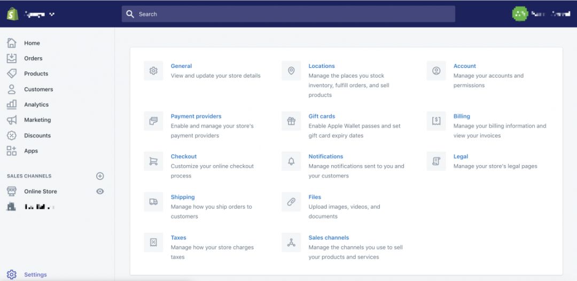Viewport: 577px width, 281px height.
Task: Open the Payment providers link
Action: point(196,116)
